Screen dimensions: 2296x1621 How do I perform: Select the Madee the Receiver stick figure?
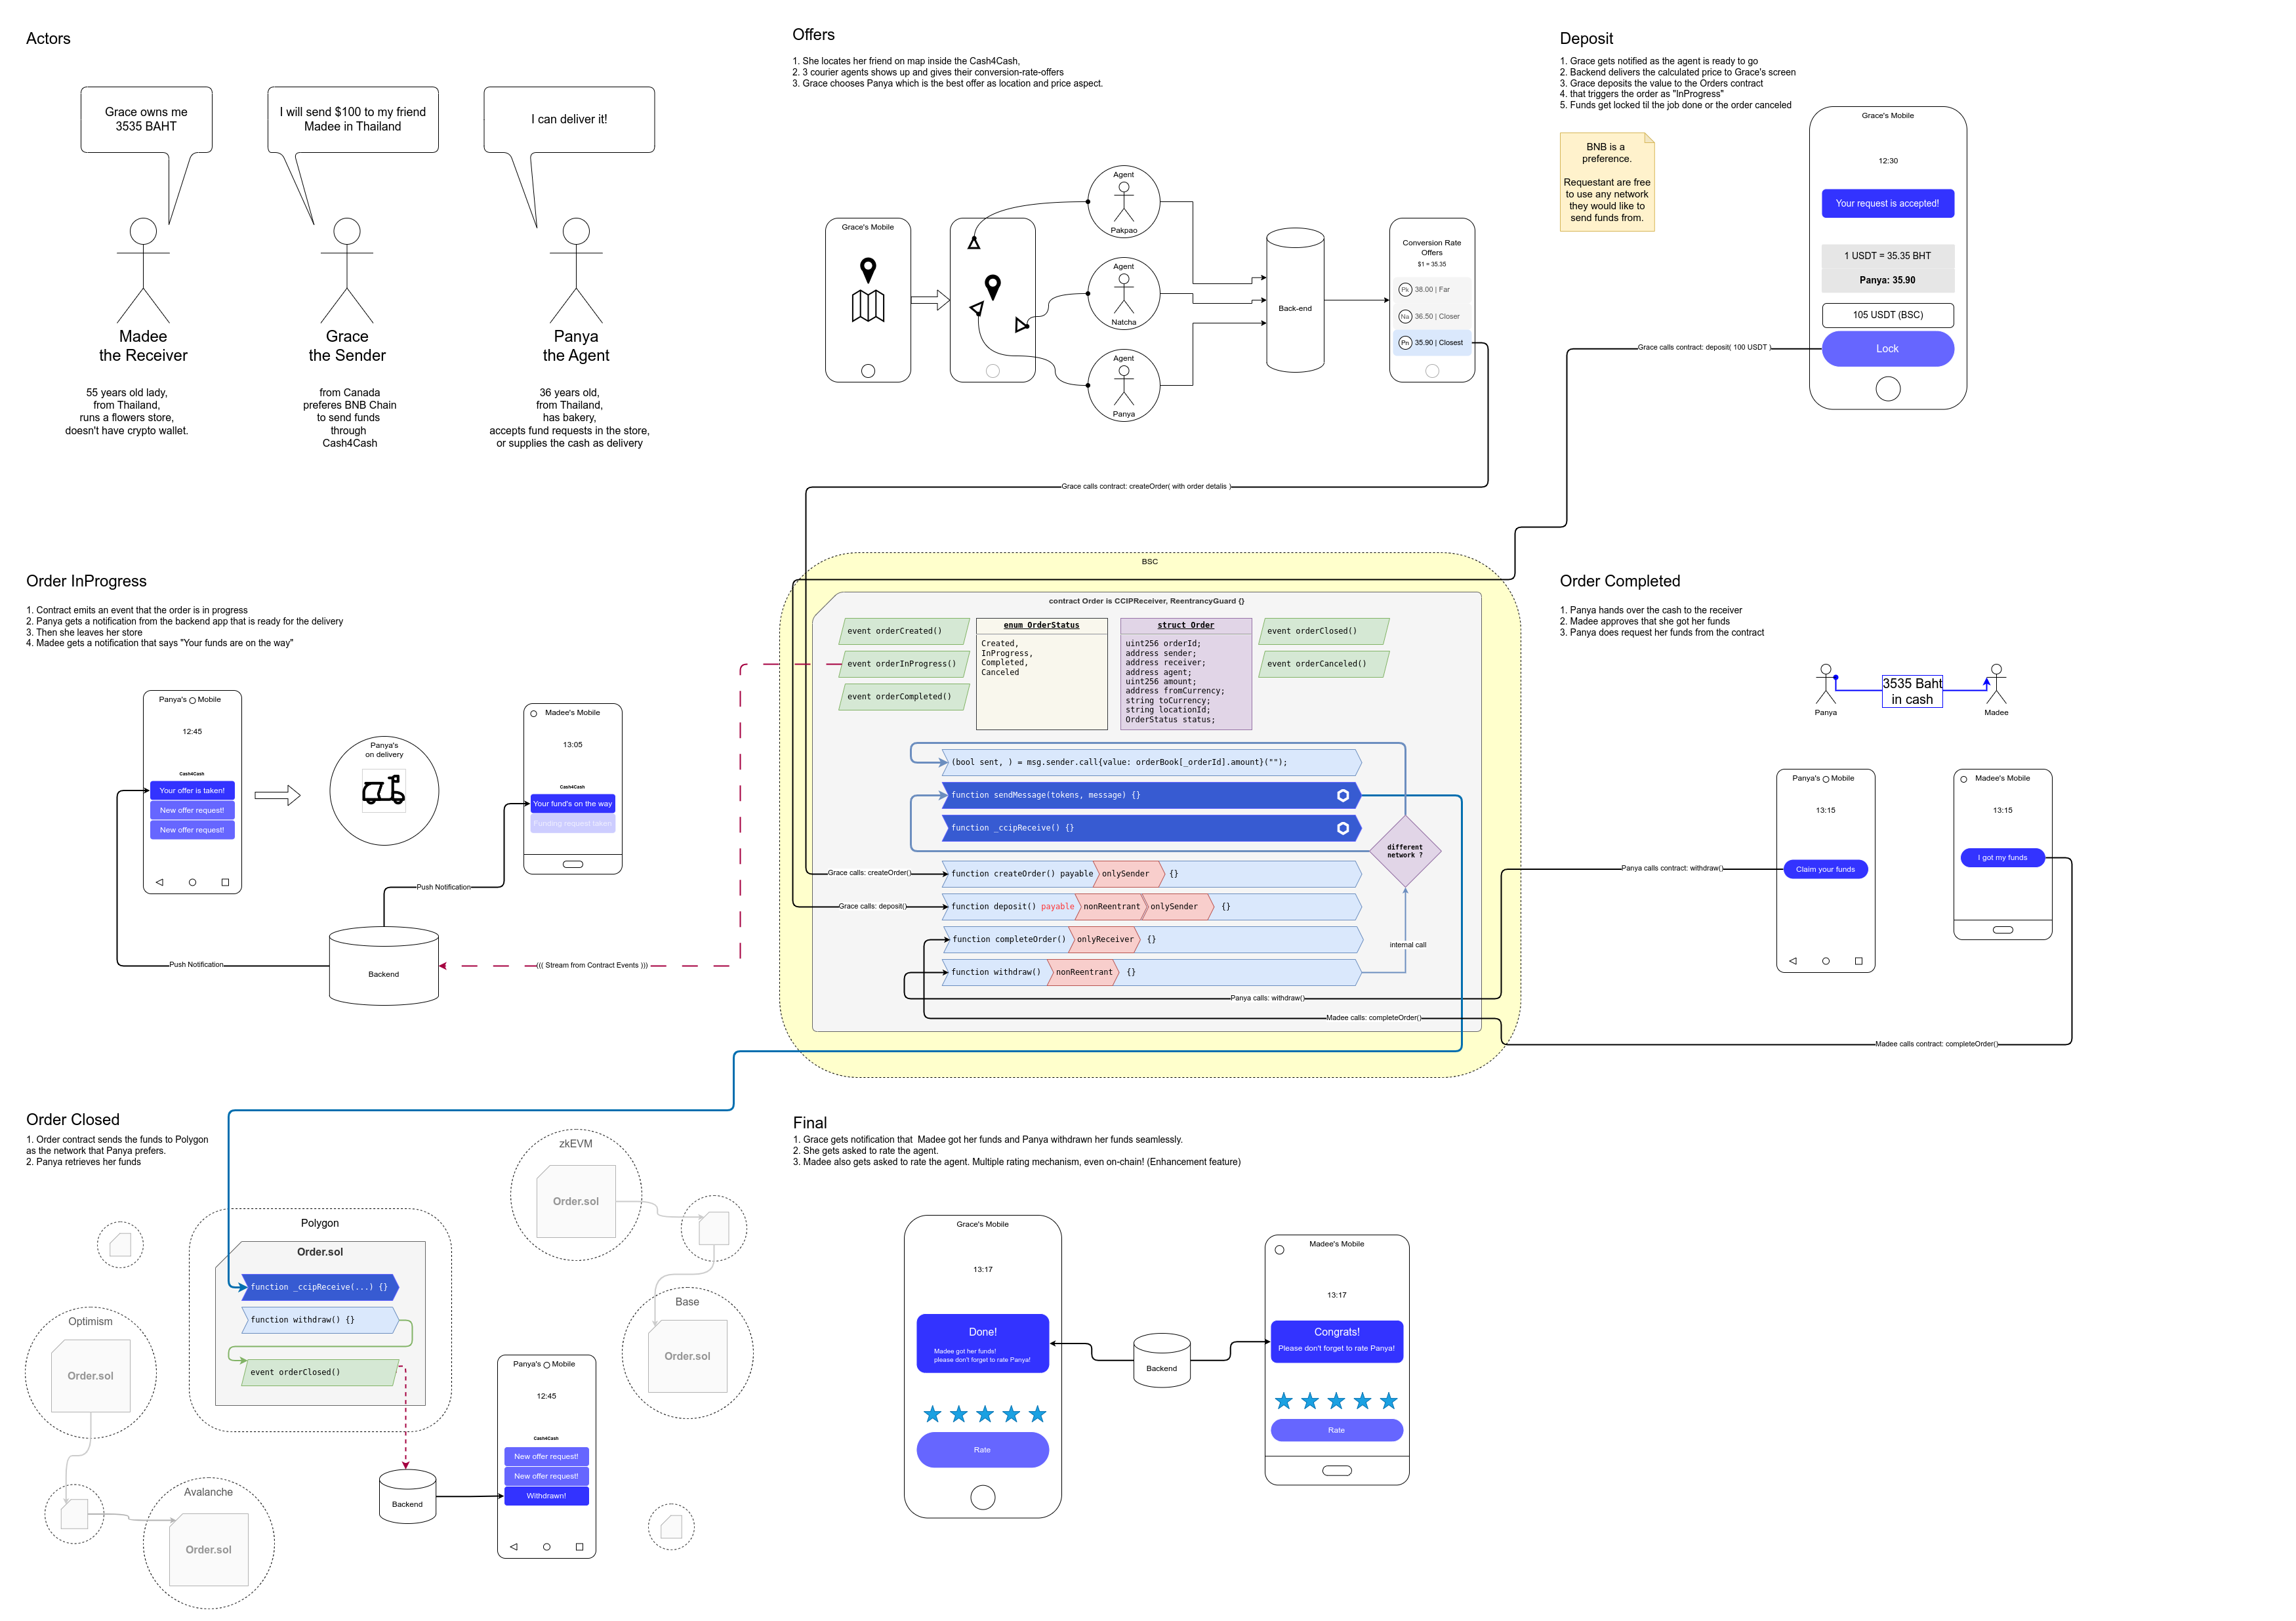[x=143, y=270]
